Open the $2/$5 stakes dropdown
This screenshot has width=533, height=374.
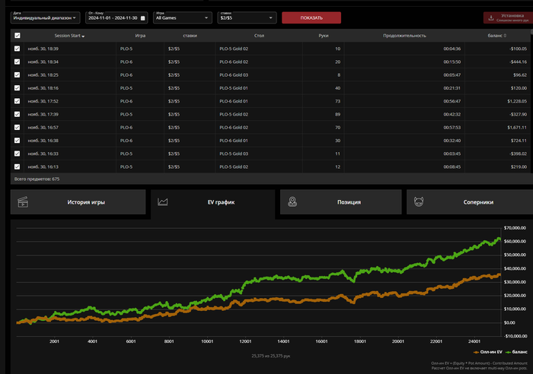pos(247,17)
